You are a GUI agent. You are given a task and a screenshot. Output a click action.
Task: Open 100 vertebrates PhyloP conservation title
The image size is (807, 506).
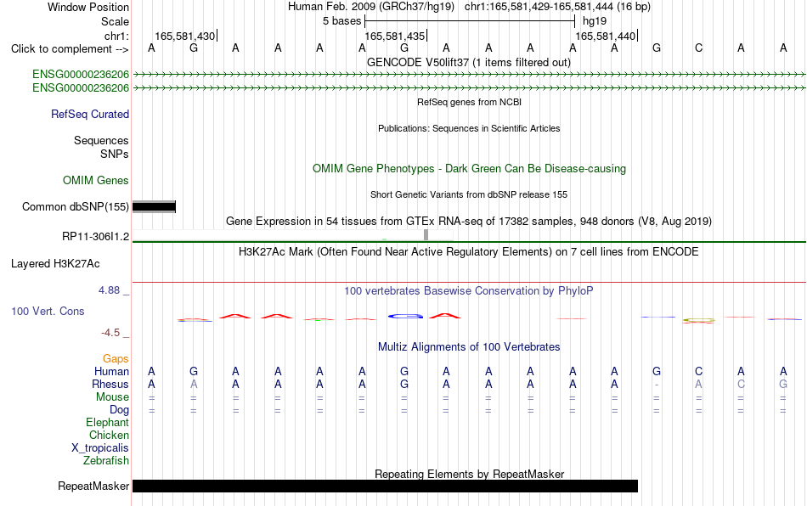click(469, 291)
